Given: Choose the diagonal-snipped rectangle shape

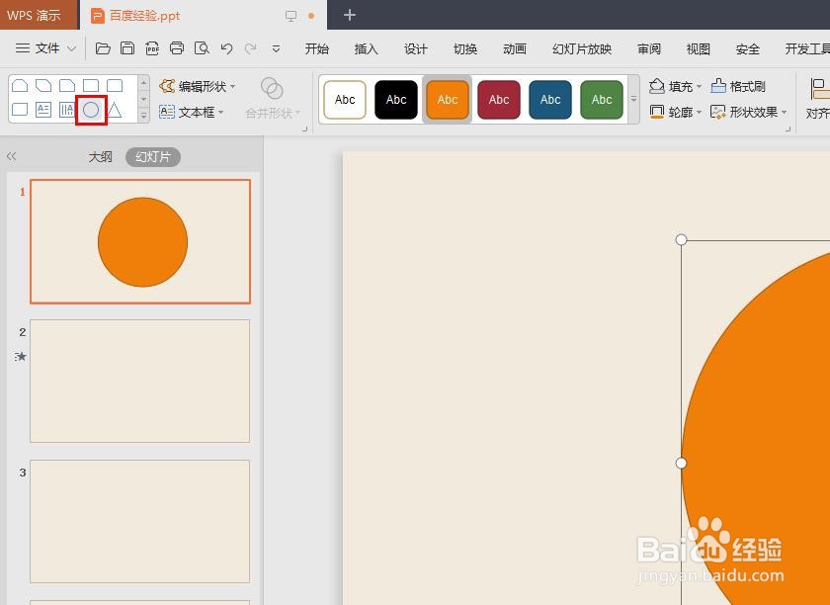Looking at the screenshot, I should (x=43, y=85).
